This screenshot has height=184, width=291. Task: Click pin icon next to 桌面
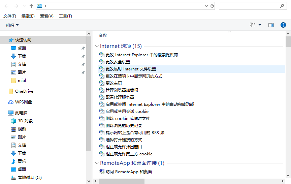tap(83, 48)
